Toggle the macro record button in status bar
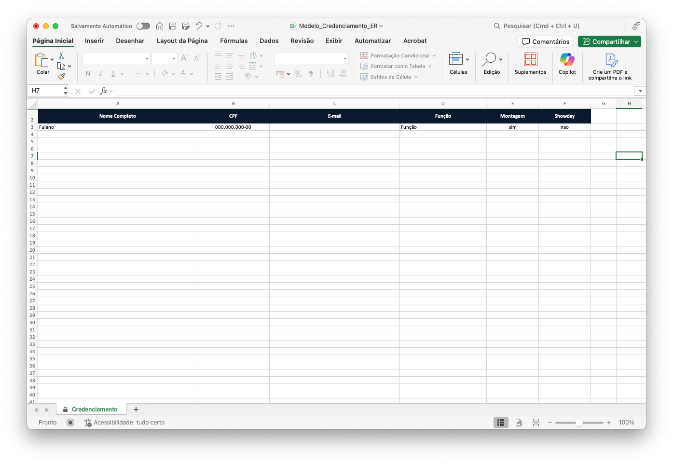673x465 pixels. point(70,423)
